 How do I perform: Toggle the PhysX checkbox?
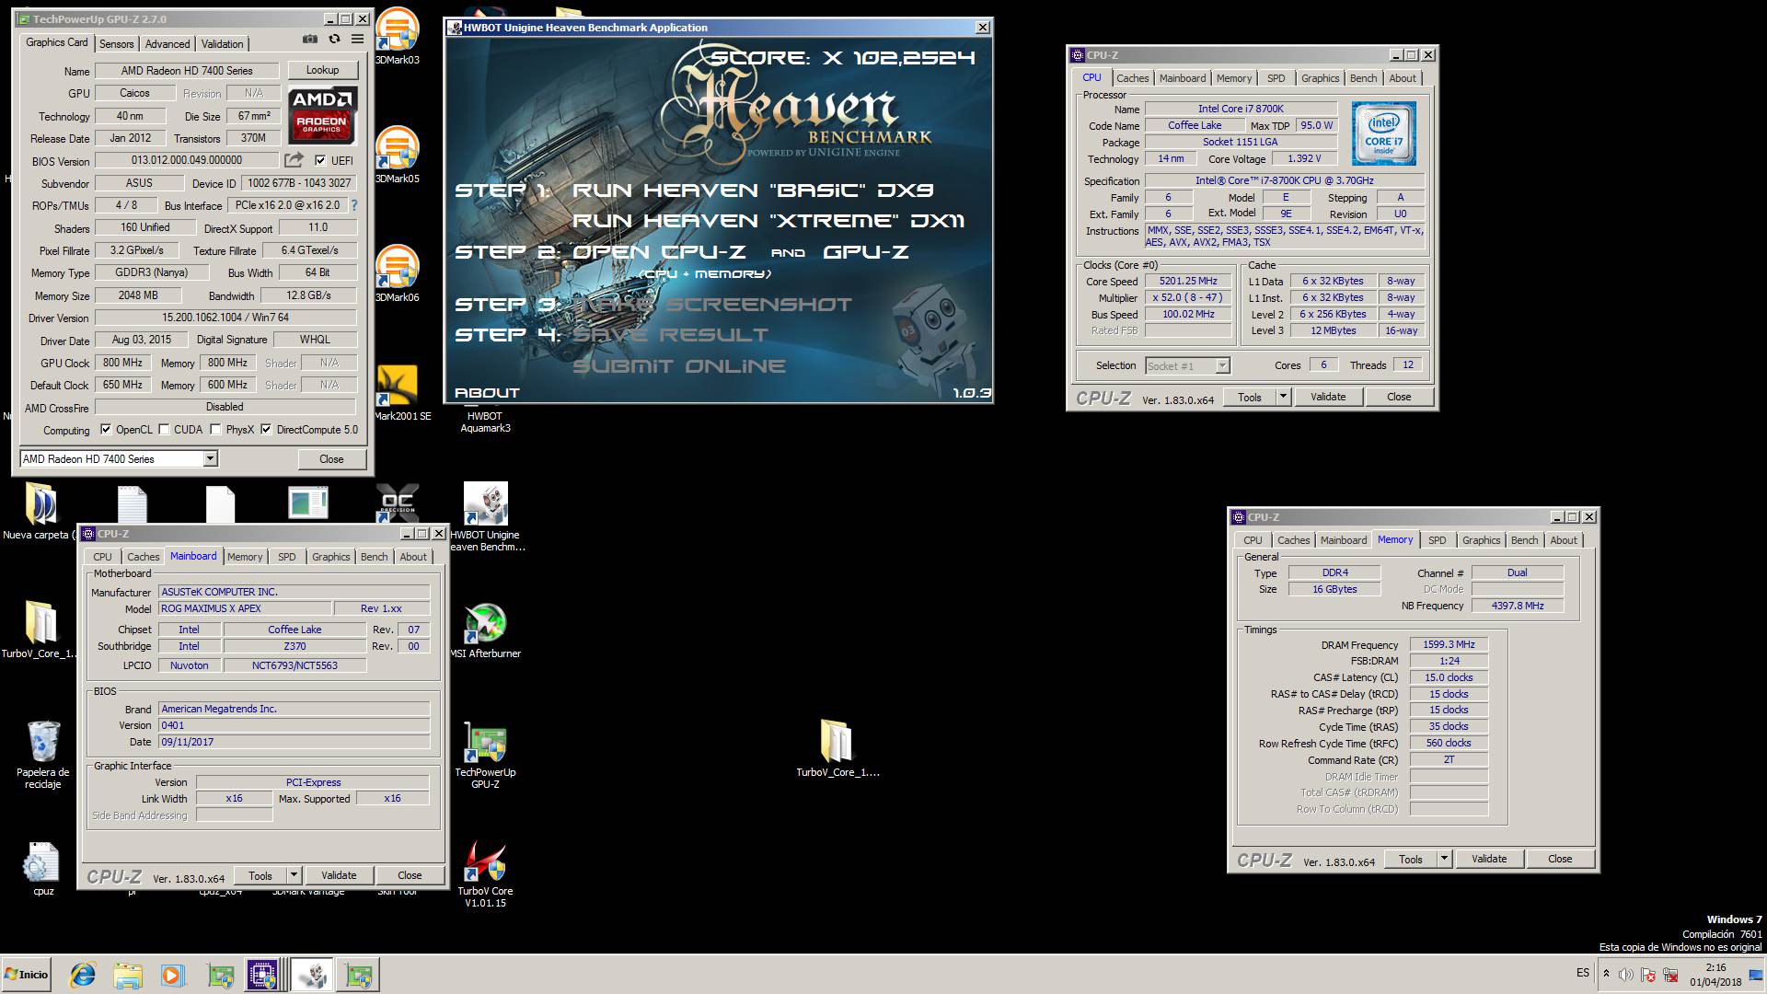coord(215,429)
